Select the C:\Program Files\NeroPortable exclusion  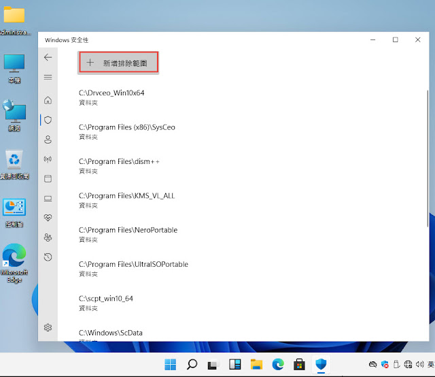coord(128,235)
